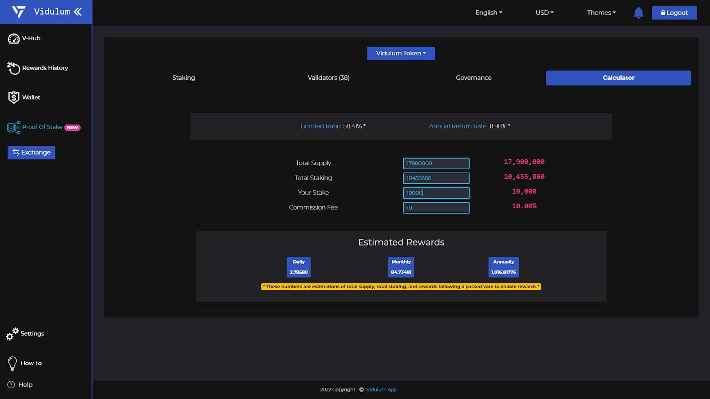
Task: Click the Monthly rewards badge
Action: click(401, 267)
